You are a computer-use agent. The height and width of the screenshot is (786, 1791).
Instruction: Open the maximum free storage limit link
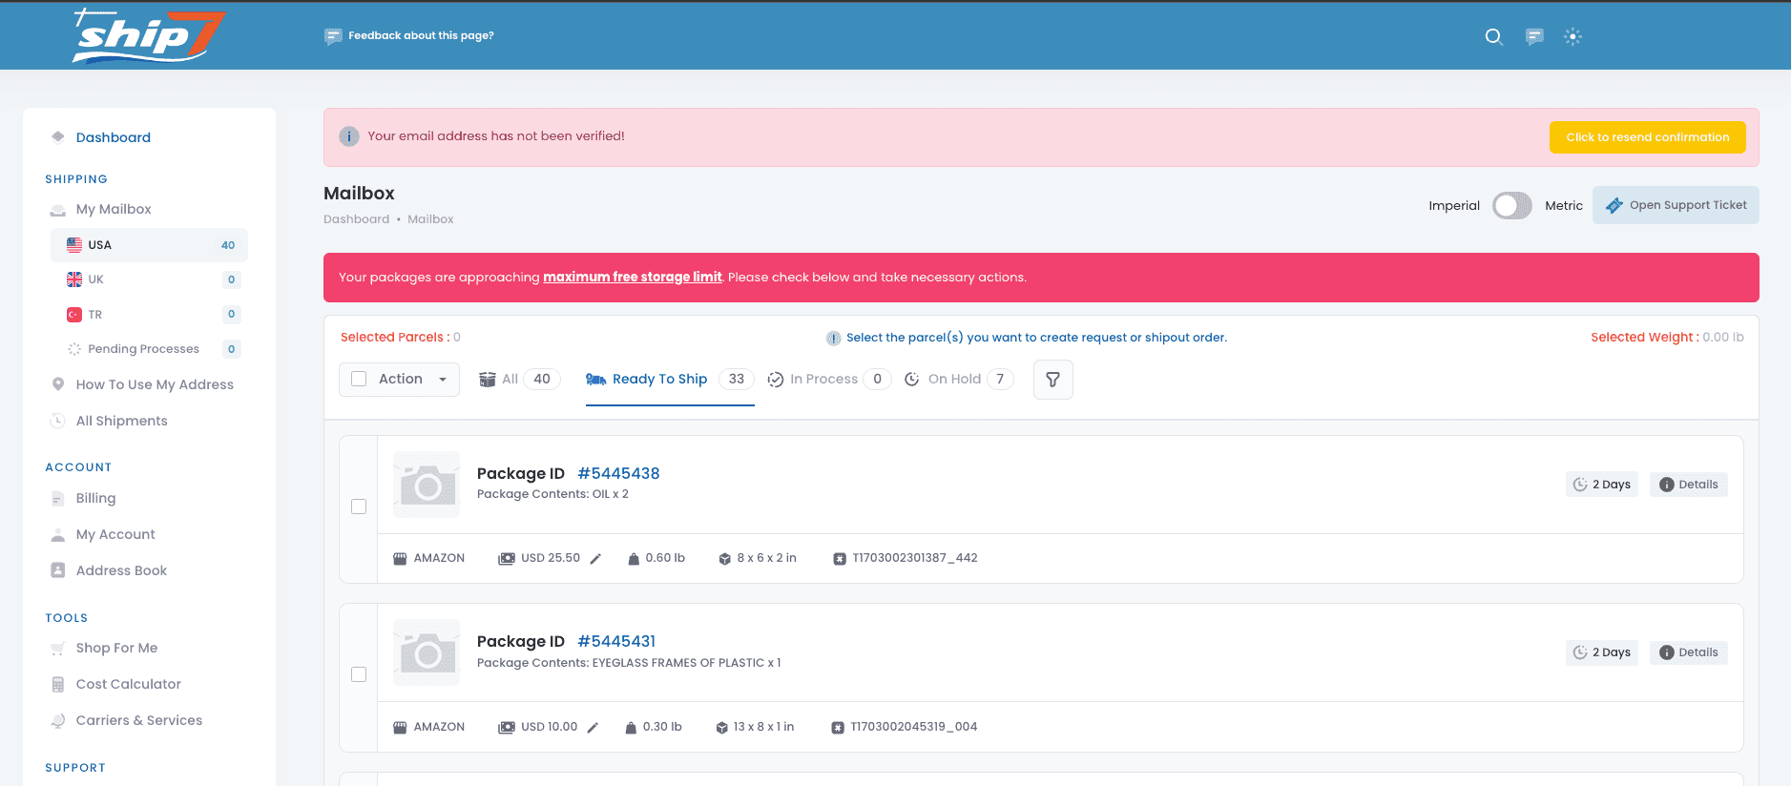coord(632,278)
